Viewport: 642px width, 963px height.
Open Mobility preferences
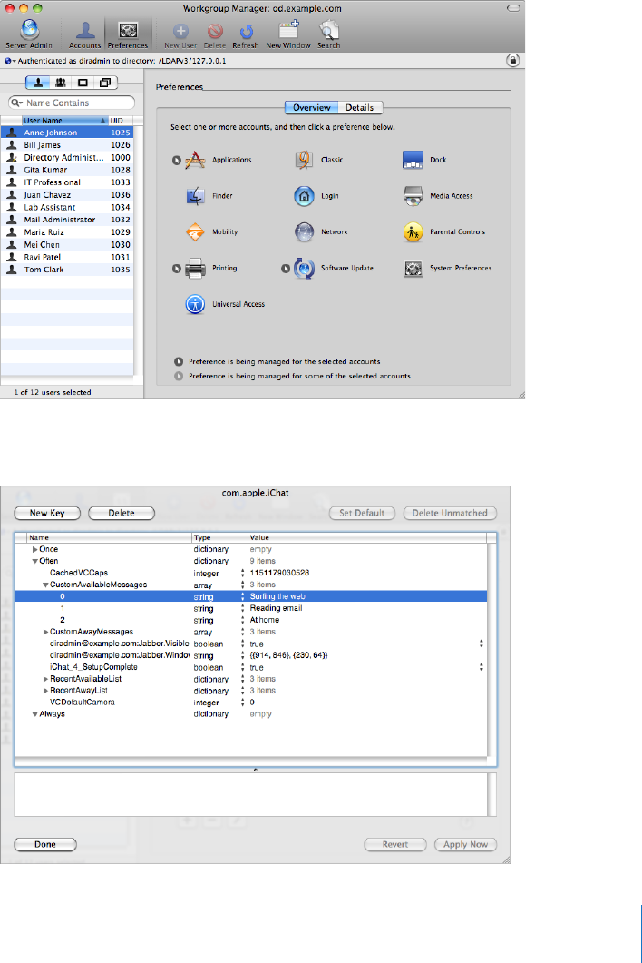point(195,232)
